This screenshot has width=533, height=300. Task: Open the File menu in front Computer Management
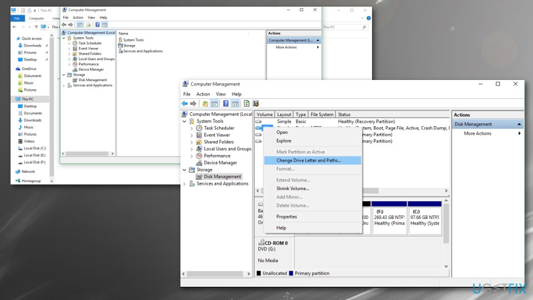click(x=187, y=94)
